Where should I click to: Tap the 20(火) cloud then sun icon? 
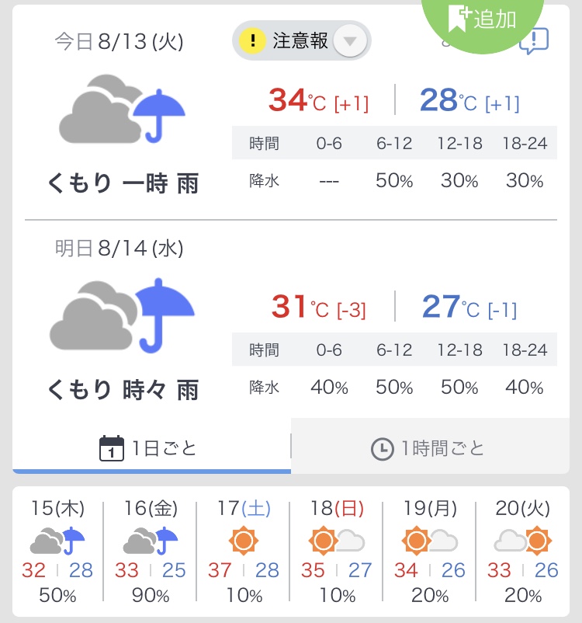[523, 541]
